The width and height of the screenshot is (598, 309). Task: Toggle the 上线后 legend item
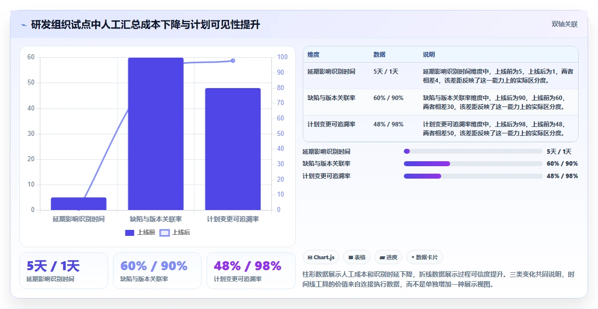click(x=175, y=232)
